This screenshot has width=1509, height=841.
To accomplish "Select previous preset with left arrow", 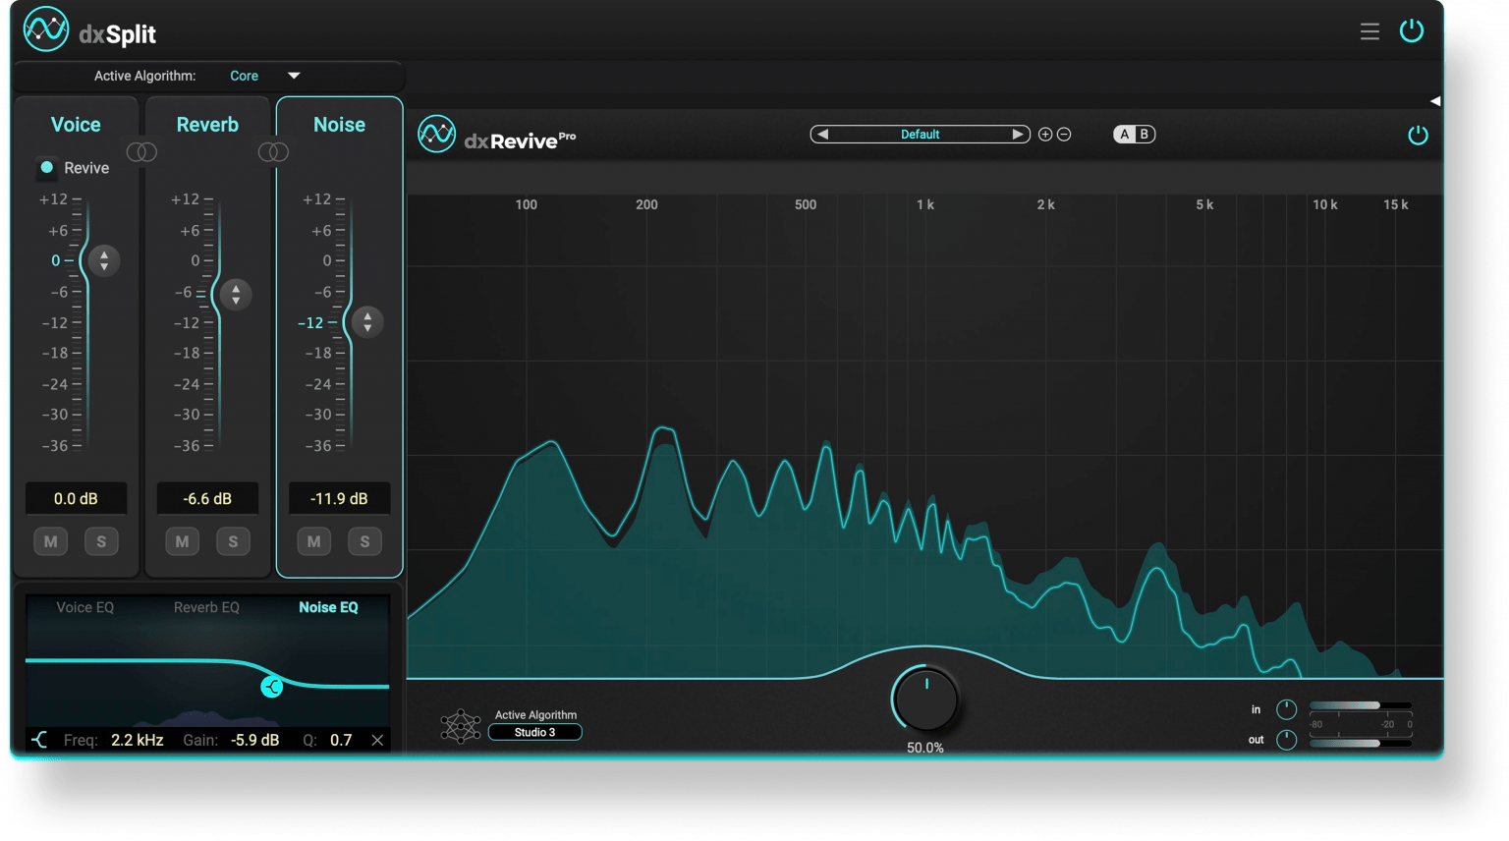I will pos(823,135).
